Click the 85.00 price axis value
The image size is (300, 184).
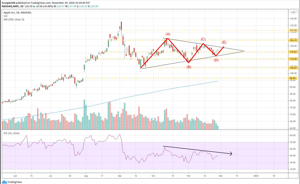tap(293, 94)
